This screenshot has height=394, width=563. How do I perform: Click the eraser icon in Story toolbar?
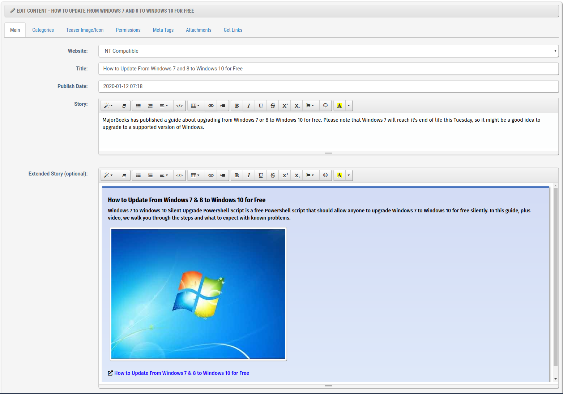point(124,106)
